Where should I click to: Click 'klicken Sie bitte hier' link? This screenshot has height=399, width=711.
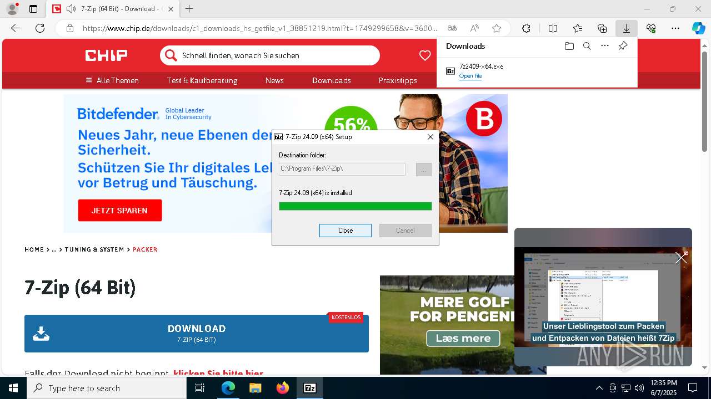[x=218, y=374]
